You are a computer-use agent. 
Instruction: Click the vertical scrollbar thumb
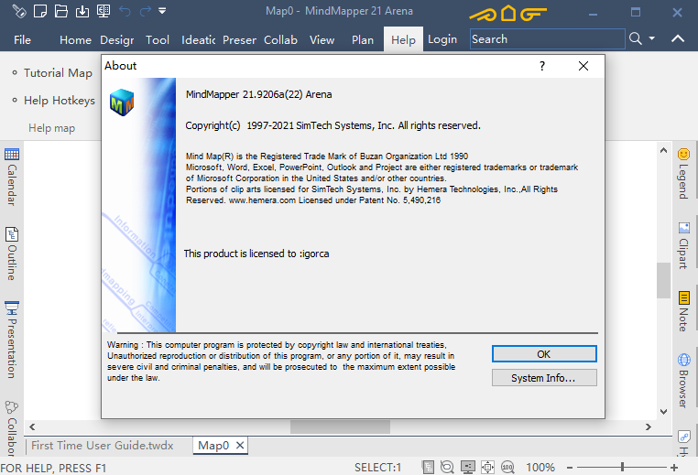click(x=663, y=280)
